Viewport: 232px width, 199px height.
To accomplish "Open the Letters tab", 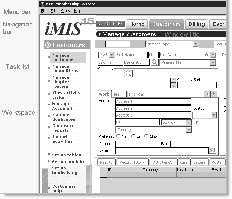I will coord(199,162).
